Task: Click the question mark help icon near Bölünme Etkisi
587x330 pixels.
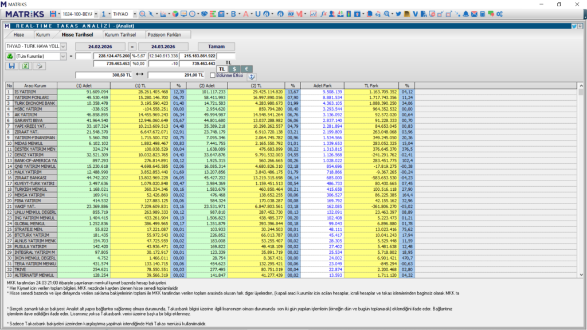Action: click(x=252, y=76)
